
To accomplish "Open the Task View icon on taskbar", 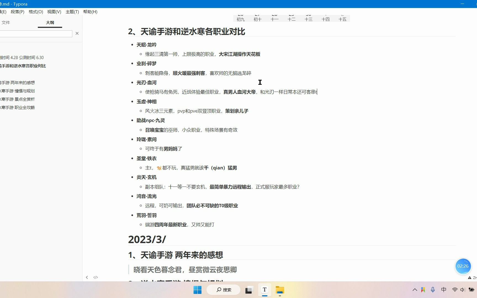I will coord(248,290).
